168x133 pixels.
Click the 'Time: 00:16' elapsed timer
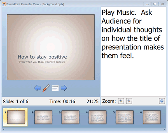click(x=62, y=101)
